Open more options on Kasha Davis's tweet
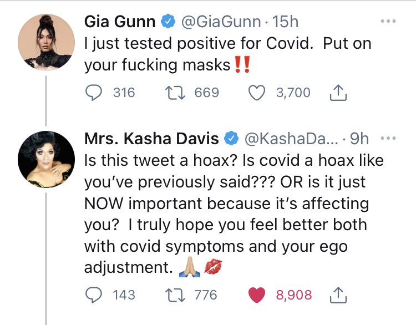This screenshot has width=416, height=325. coord(388,138)
